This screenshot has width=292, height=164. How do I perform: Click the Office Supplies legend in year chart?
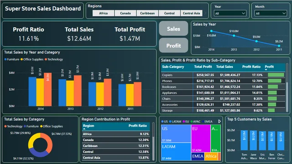coord(32,59)
